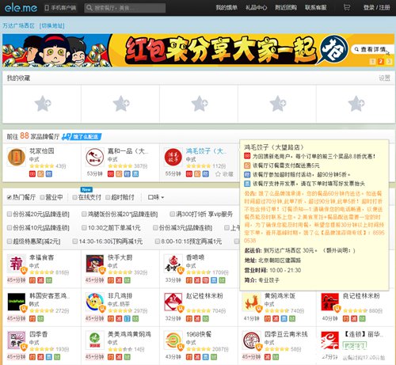Expand the 口味 dropdown
396x365 pixels.
pyautogui.click(x=156, y=197)
